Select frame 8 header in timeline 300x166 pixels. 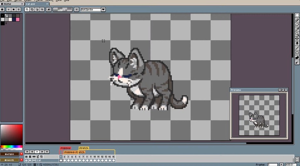coord(87,156)
